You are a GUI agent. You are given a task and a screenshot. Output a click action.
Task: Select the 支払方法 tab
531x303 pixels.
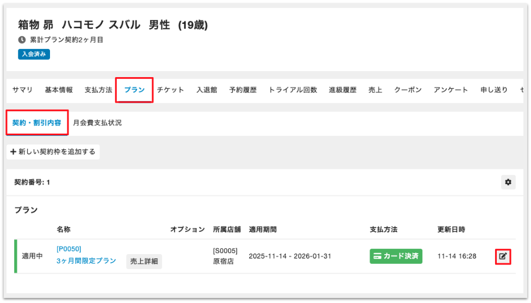tap(98, 90)
